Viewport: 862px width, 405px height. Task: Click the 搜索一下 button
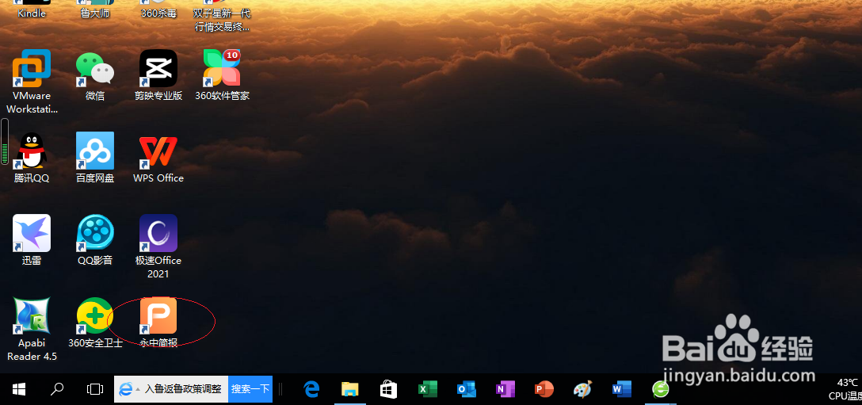pos(250,389)
